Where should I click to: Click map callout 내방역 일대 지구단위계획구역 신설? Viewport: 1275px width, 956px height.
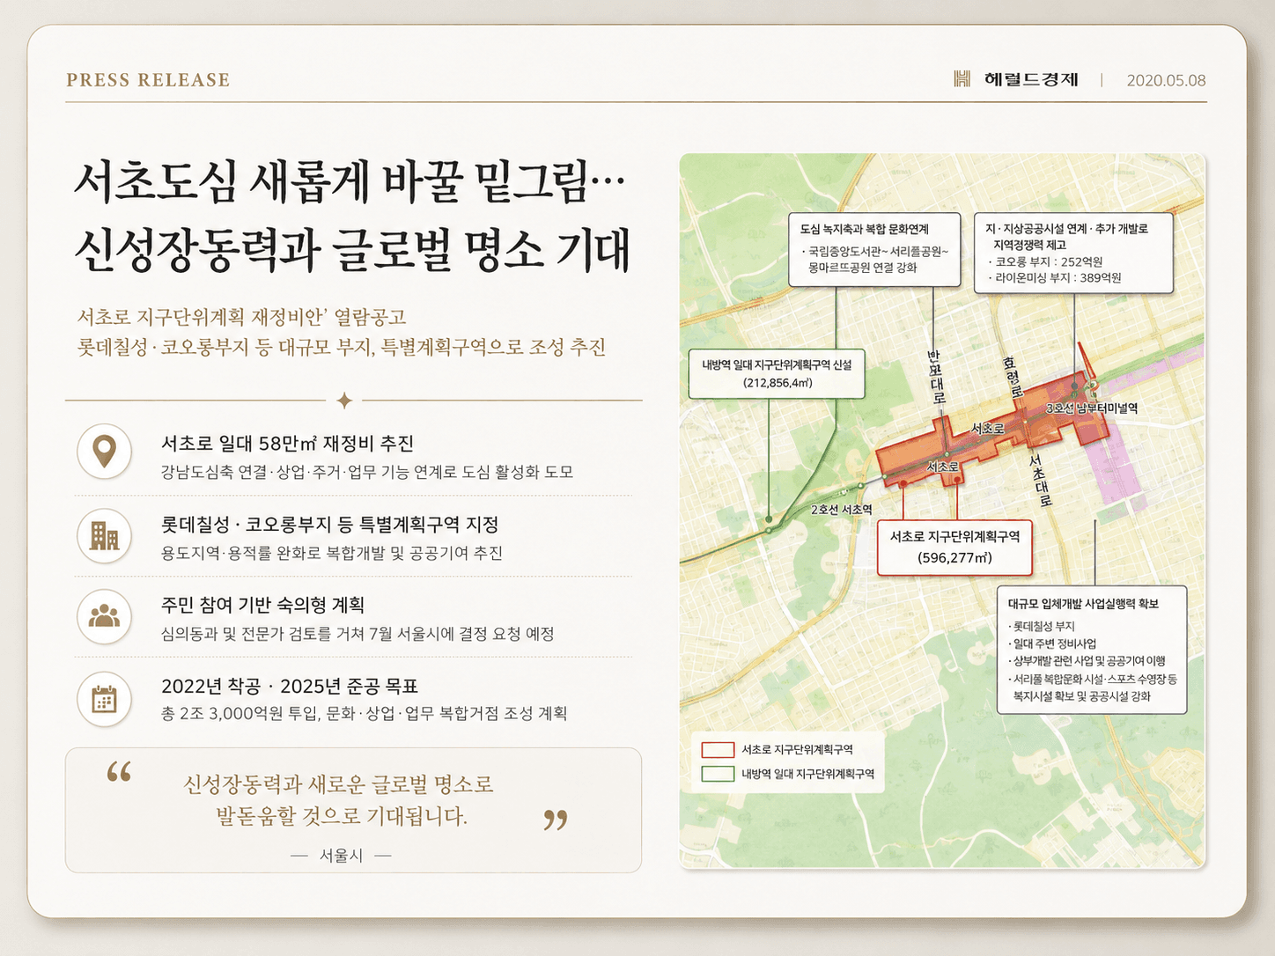click(777, 373)
